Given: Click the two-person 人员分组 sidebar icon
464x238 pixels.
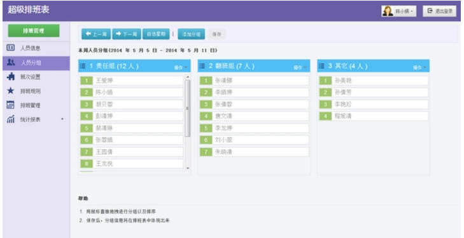Looking at the screenshot, I should (11, 62).
